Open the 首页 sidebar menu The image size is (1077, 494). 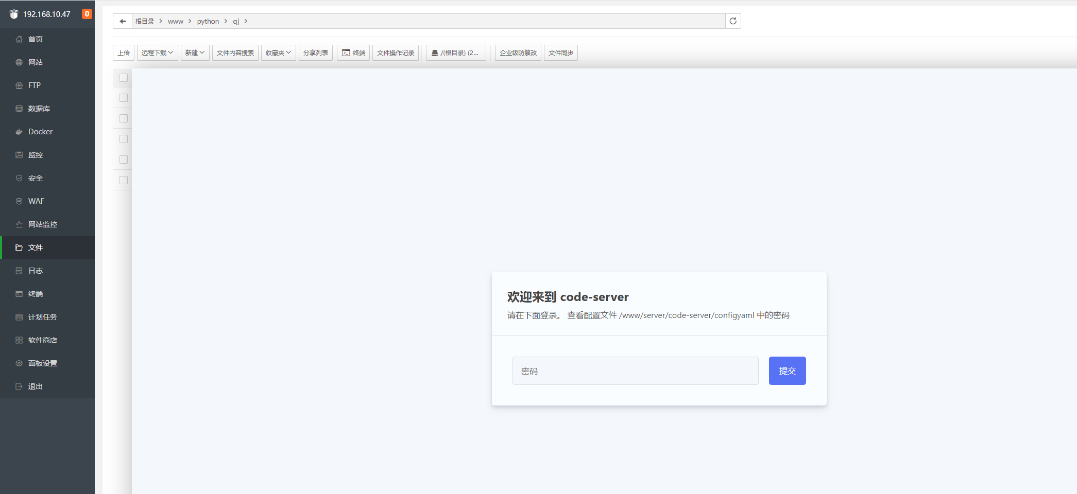pyautogui.click(x=47, y=39)
